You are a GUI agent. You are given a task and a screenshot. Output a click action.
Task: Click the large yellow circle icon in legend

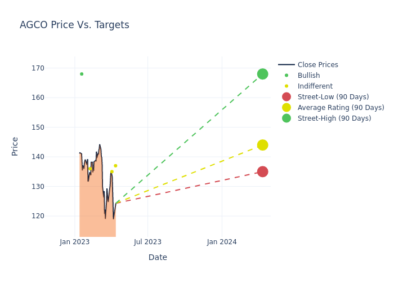click(x=286, y=108)
